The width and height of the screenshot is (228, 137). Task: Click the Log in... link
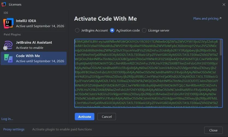pyautogui.click(x=7, y=119)
